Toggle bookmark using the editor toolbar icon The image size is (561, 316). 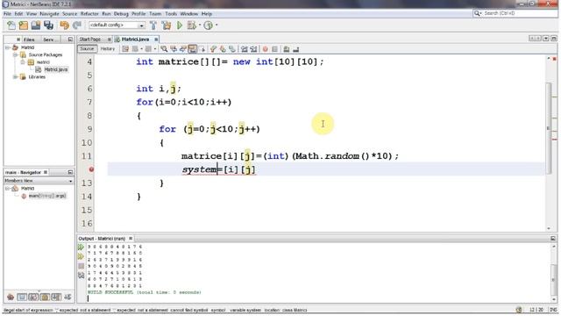coord(232,49)
